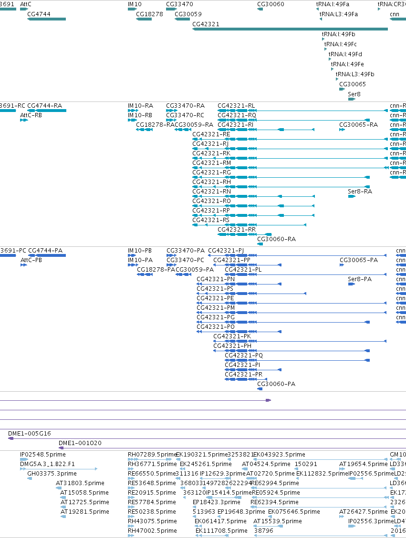Click the CG30060 gene label

click(271, 4)
